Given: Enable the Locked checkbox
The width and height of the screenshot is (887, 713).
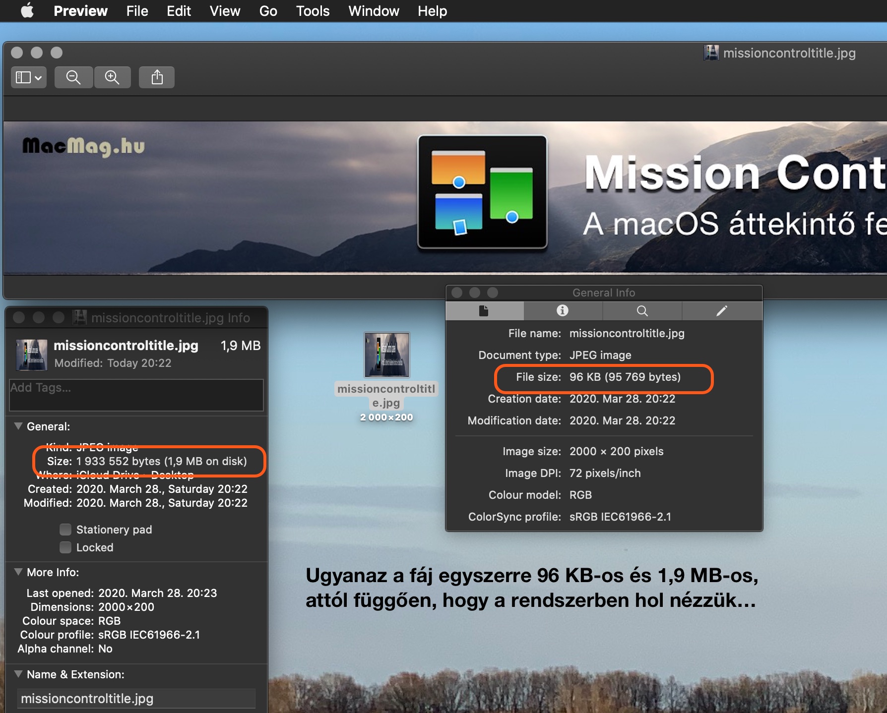Looking at the screenshot, I should pos(65,547).
